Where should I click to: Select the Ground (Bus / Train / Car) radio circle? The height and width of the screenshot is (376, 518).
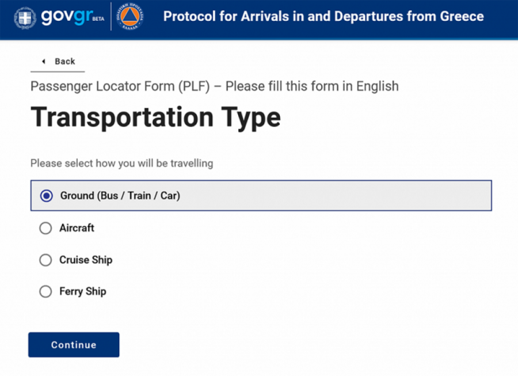(47, 196)
